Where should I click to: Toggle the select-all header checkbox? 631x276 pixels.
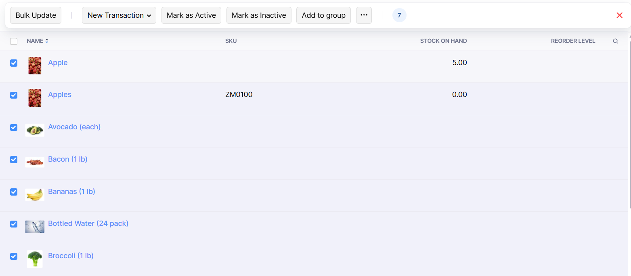14,41
